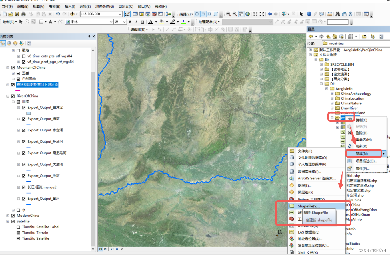The width and height of the screenshot is (390, 255).
Task: Click the Go To XY icon
Action: [350, 14]
